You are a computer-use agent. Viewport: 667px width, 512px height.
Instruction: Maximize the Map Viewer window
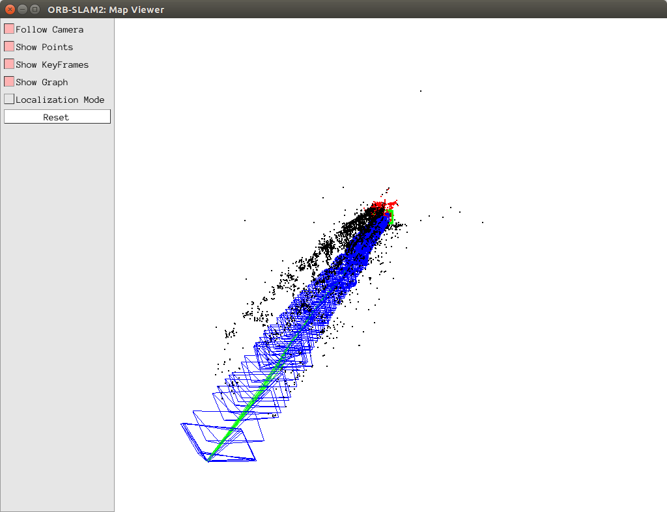coord(35,9)
